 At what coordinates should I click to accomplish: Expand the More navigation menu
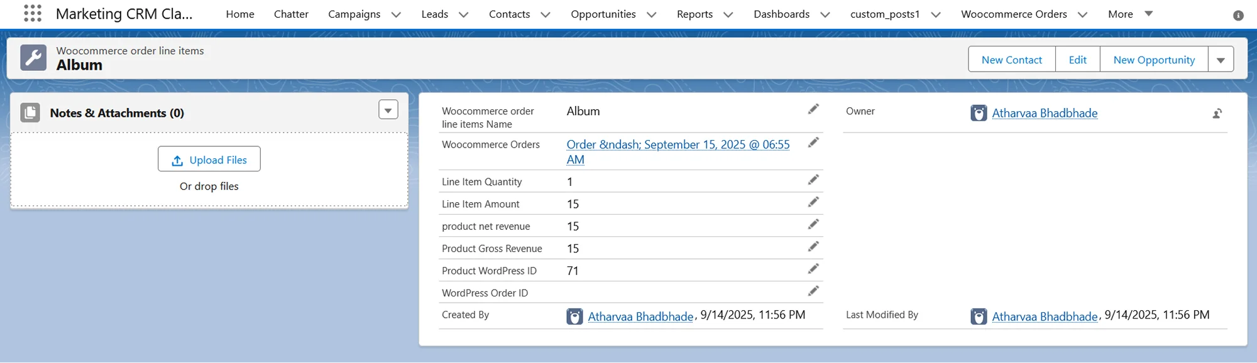pos(1130,14)
